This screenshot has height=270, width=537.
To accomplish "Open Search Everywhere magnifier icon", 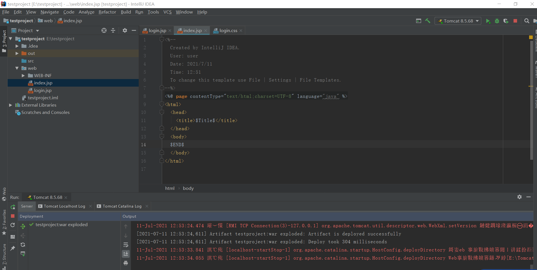I will coord(527,21).
